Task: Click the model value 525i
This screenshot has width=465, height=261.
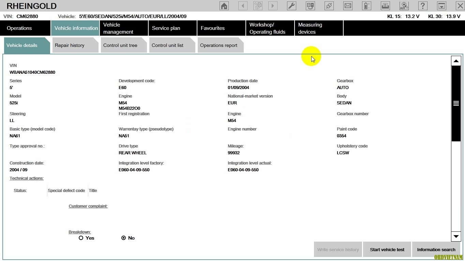Action: click(14, 103)
